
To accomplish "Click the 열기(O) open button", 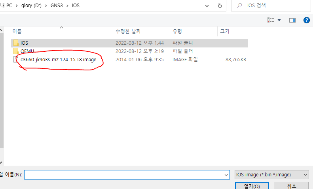I will coord(252,186).
